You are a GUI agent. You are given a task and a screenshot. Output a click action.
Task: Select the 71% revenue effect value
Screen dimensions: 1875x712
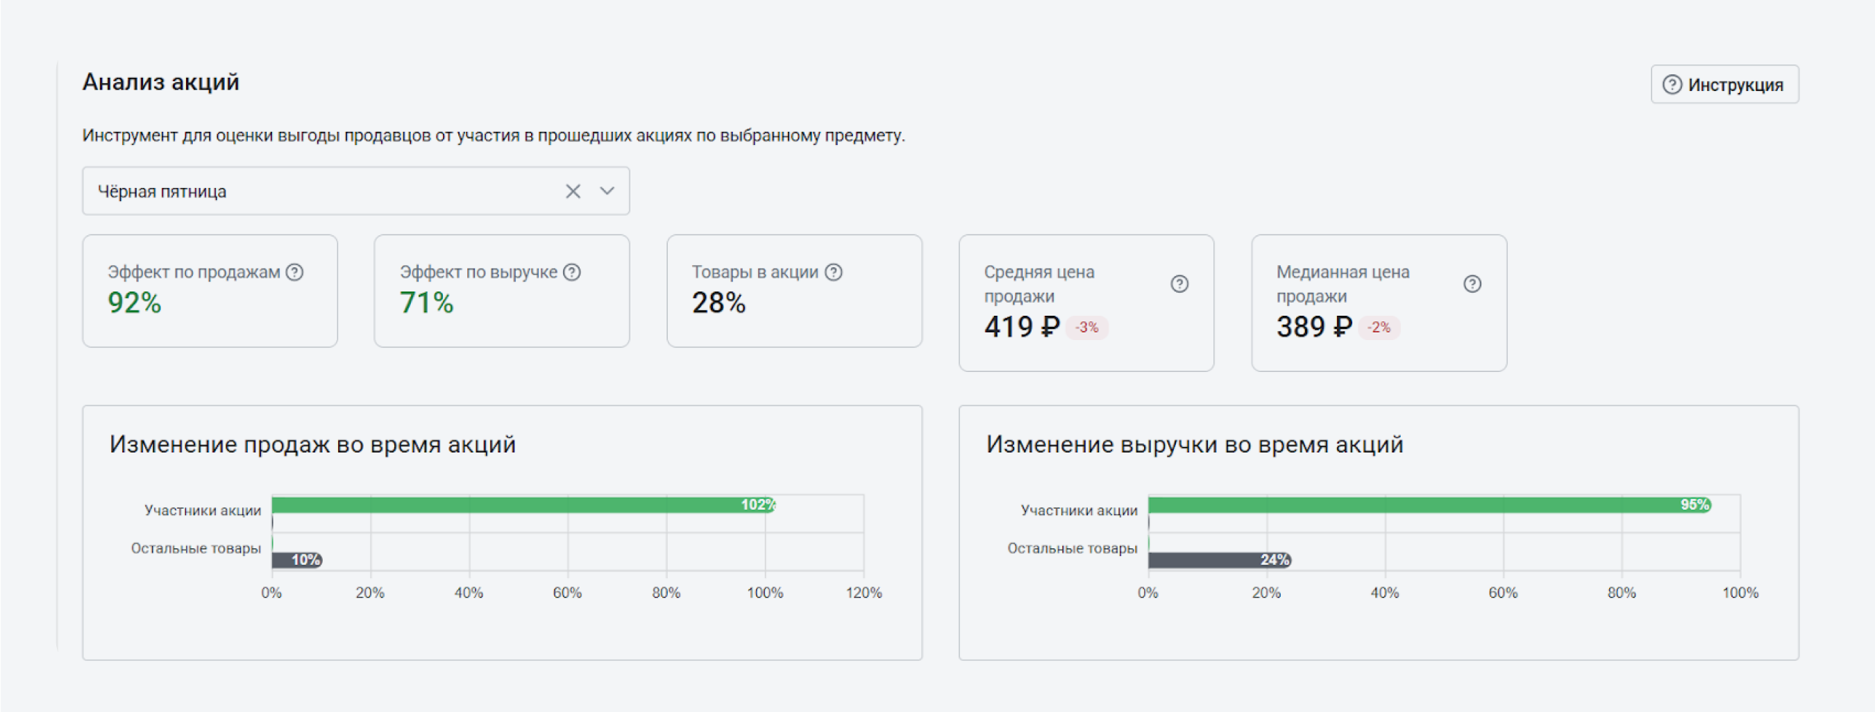pos(426,303)
